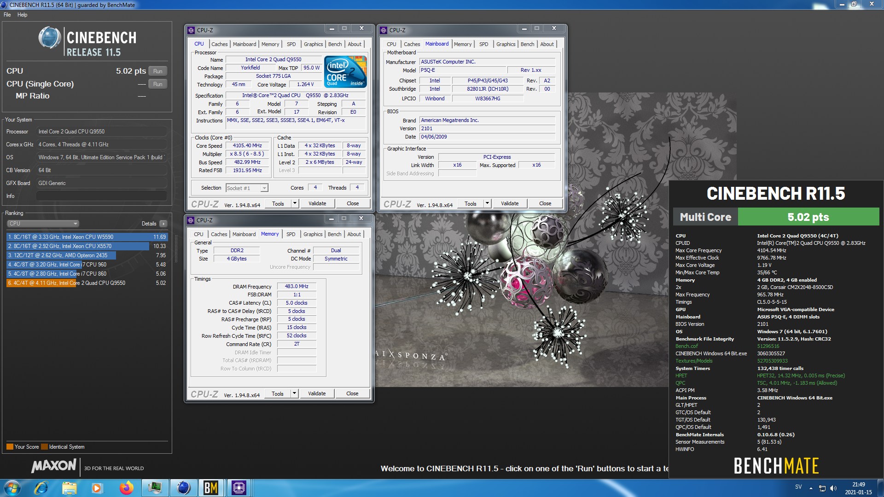Click the volume speaker tray icon

(x=833, y=488)
